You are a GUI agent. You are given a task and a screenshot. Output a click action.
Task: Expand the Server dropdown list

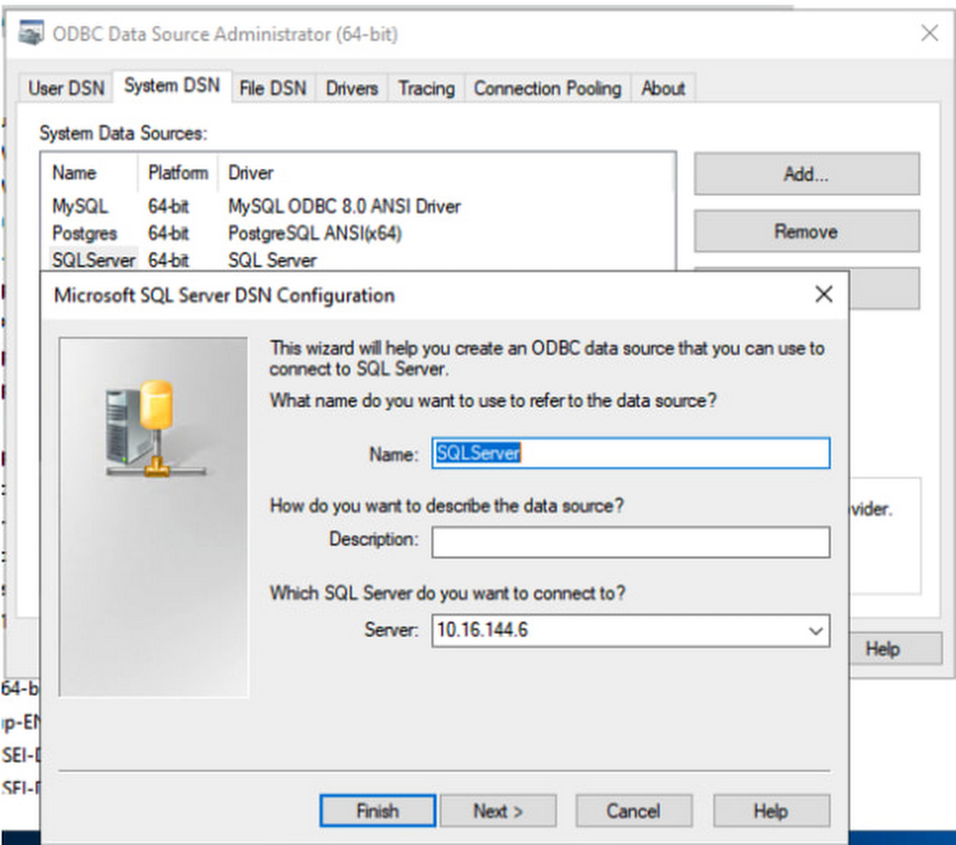coord(815,631)
